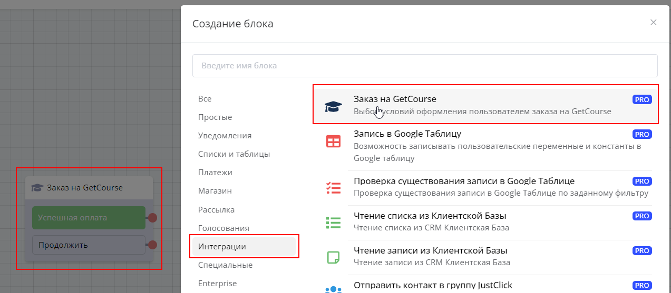This screenshot has height=293, width=671.
Task: Click the red checklist record check icon
Action: pyautogui.click(x=333, y=187)
